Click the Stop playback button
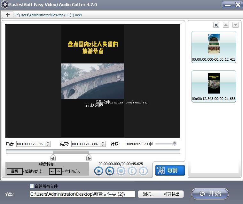The image size is (243, 204). click(x=121, y=171)
